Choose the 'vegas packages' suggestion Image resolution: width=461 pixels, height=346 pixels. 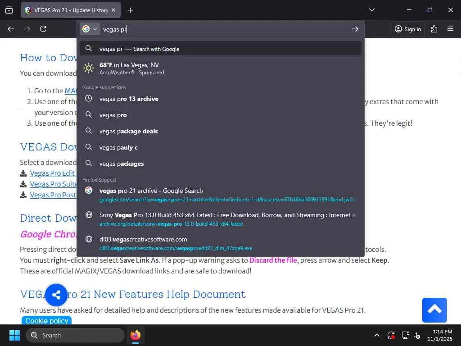coord(221,164)
